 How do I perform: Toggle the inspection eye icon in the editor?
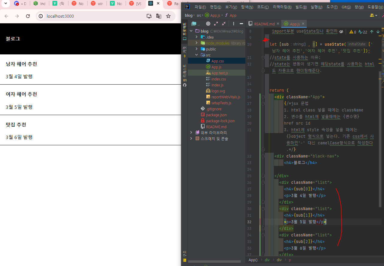tap(341, 32)
